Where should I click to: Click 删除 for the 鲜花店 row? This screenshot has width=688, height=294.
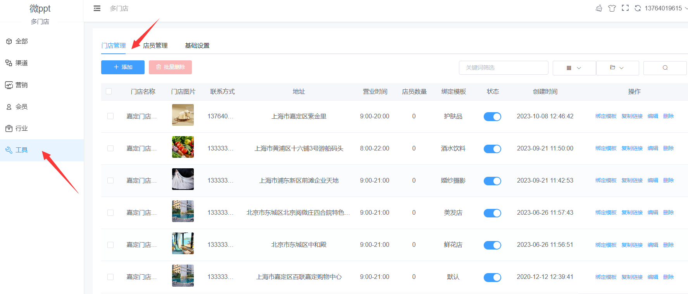coord(668,245)
